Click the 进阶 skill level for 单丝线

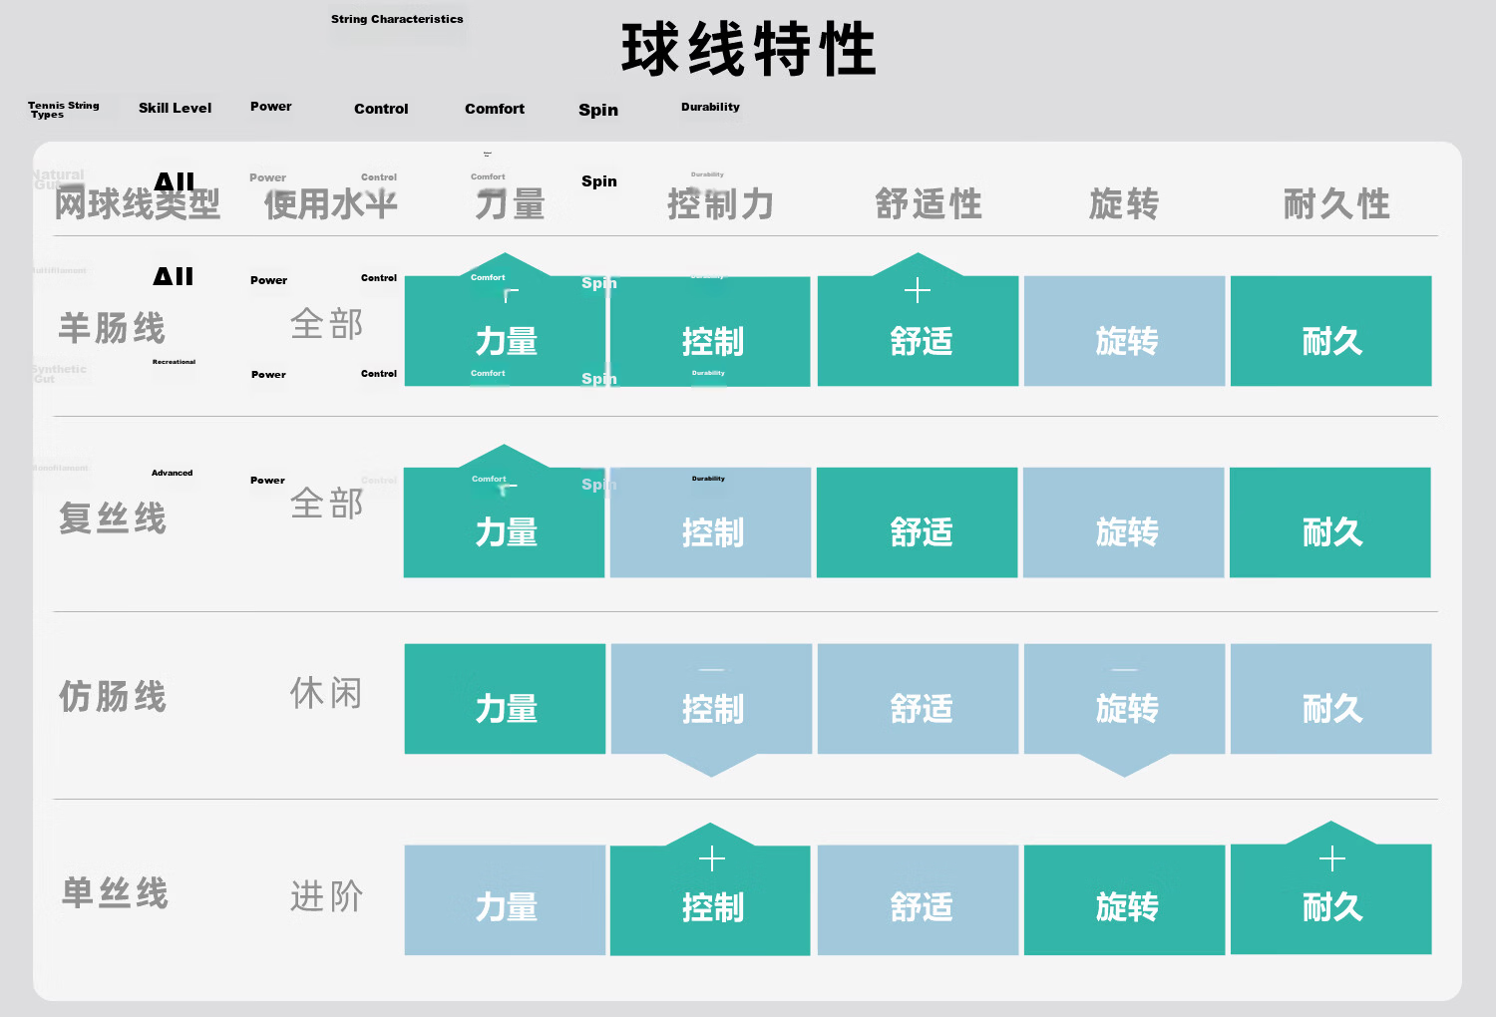pos(327,896)
